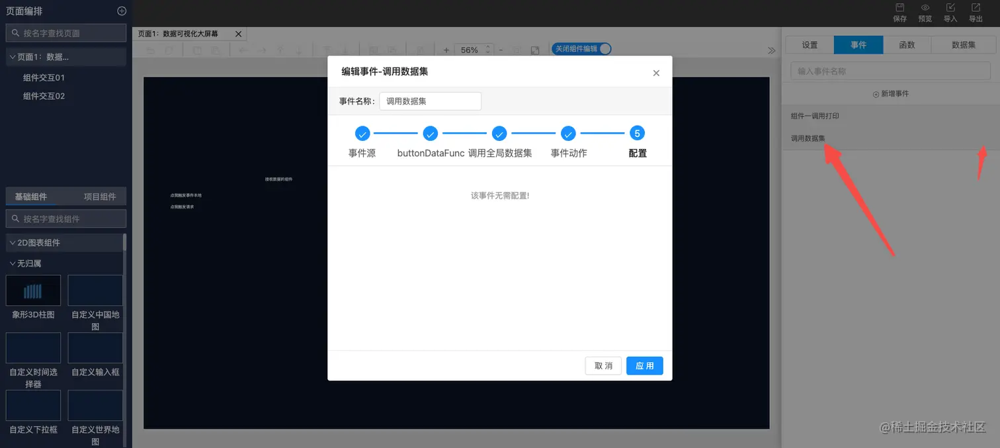Click the 自定义中国地图 component thumbnail

point(95,291)
